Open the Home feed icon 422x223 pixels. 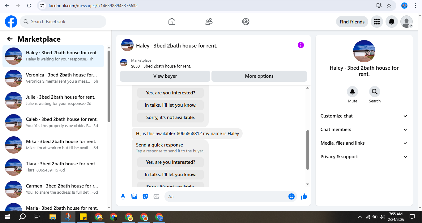[x=172, y=22]
